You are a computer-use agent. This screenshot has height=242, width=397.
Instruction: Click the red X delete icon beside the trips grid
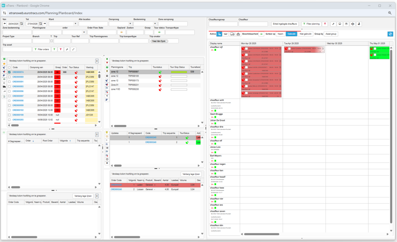point(107,63)
